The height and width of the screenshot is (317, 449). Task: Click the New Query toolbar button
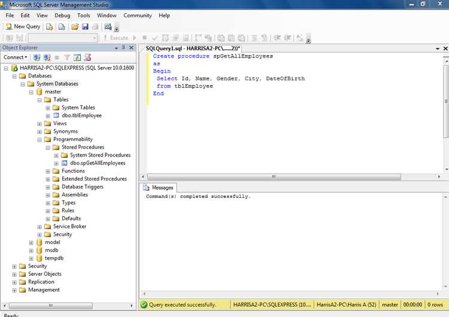23,26
